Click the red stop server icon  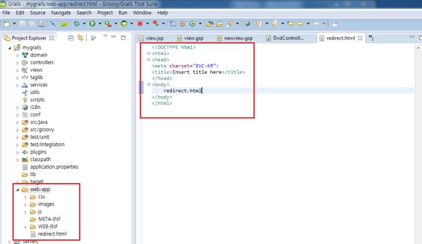click(140, 23)
